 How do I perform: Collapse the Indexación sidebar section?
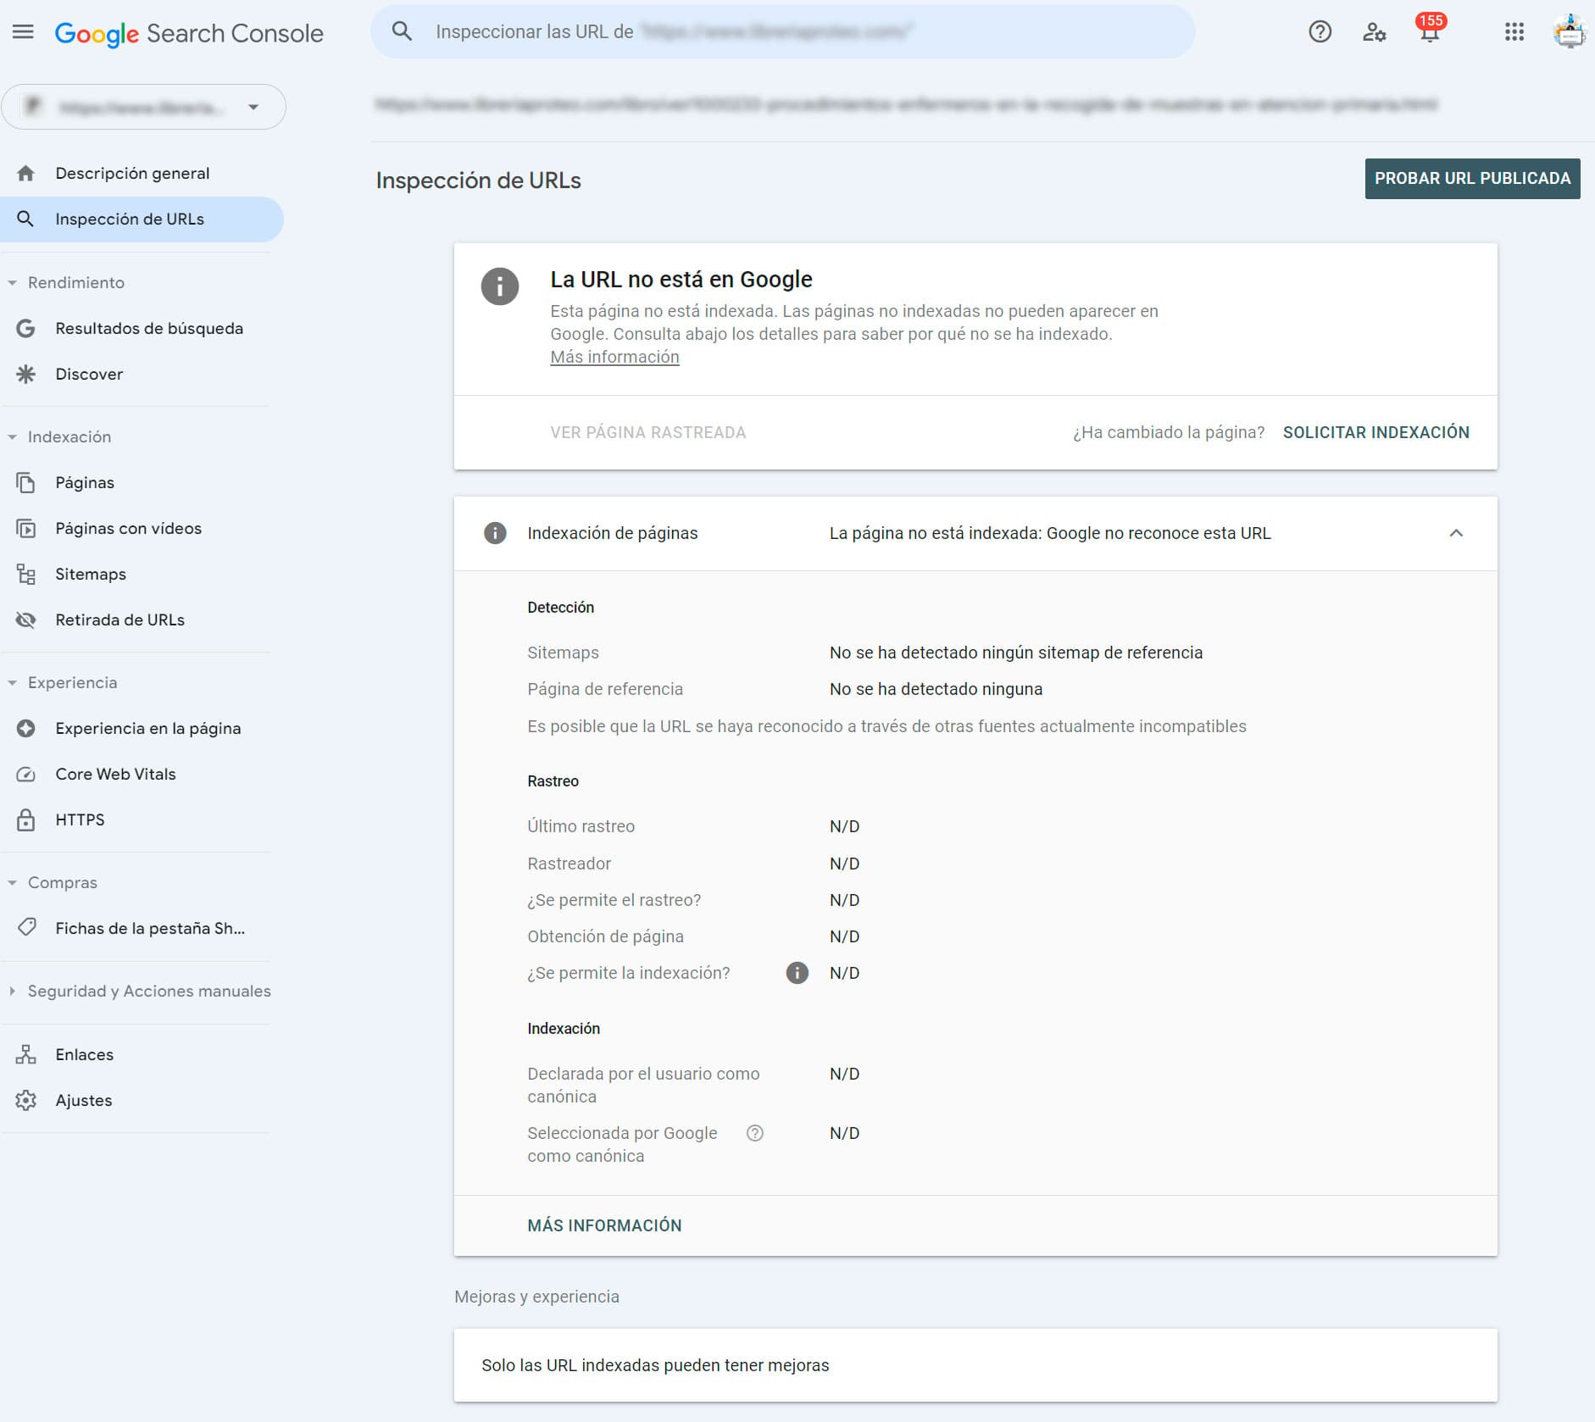pos(12,437)
